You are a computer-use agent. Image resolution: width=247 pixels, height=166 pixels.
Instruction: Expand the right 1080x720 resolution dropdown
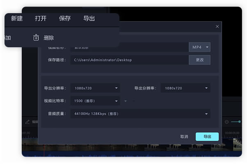pos(186,88)
